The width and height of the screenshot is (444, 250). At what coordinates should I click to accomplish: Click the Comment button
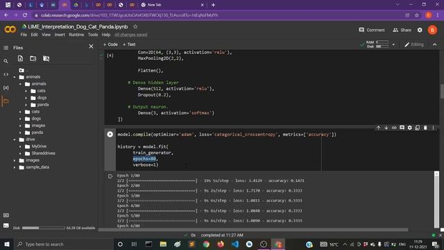pos(372,30)
